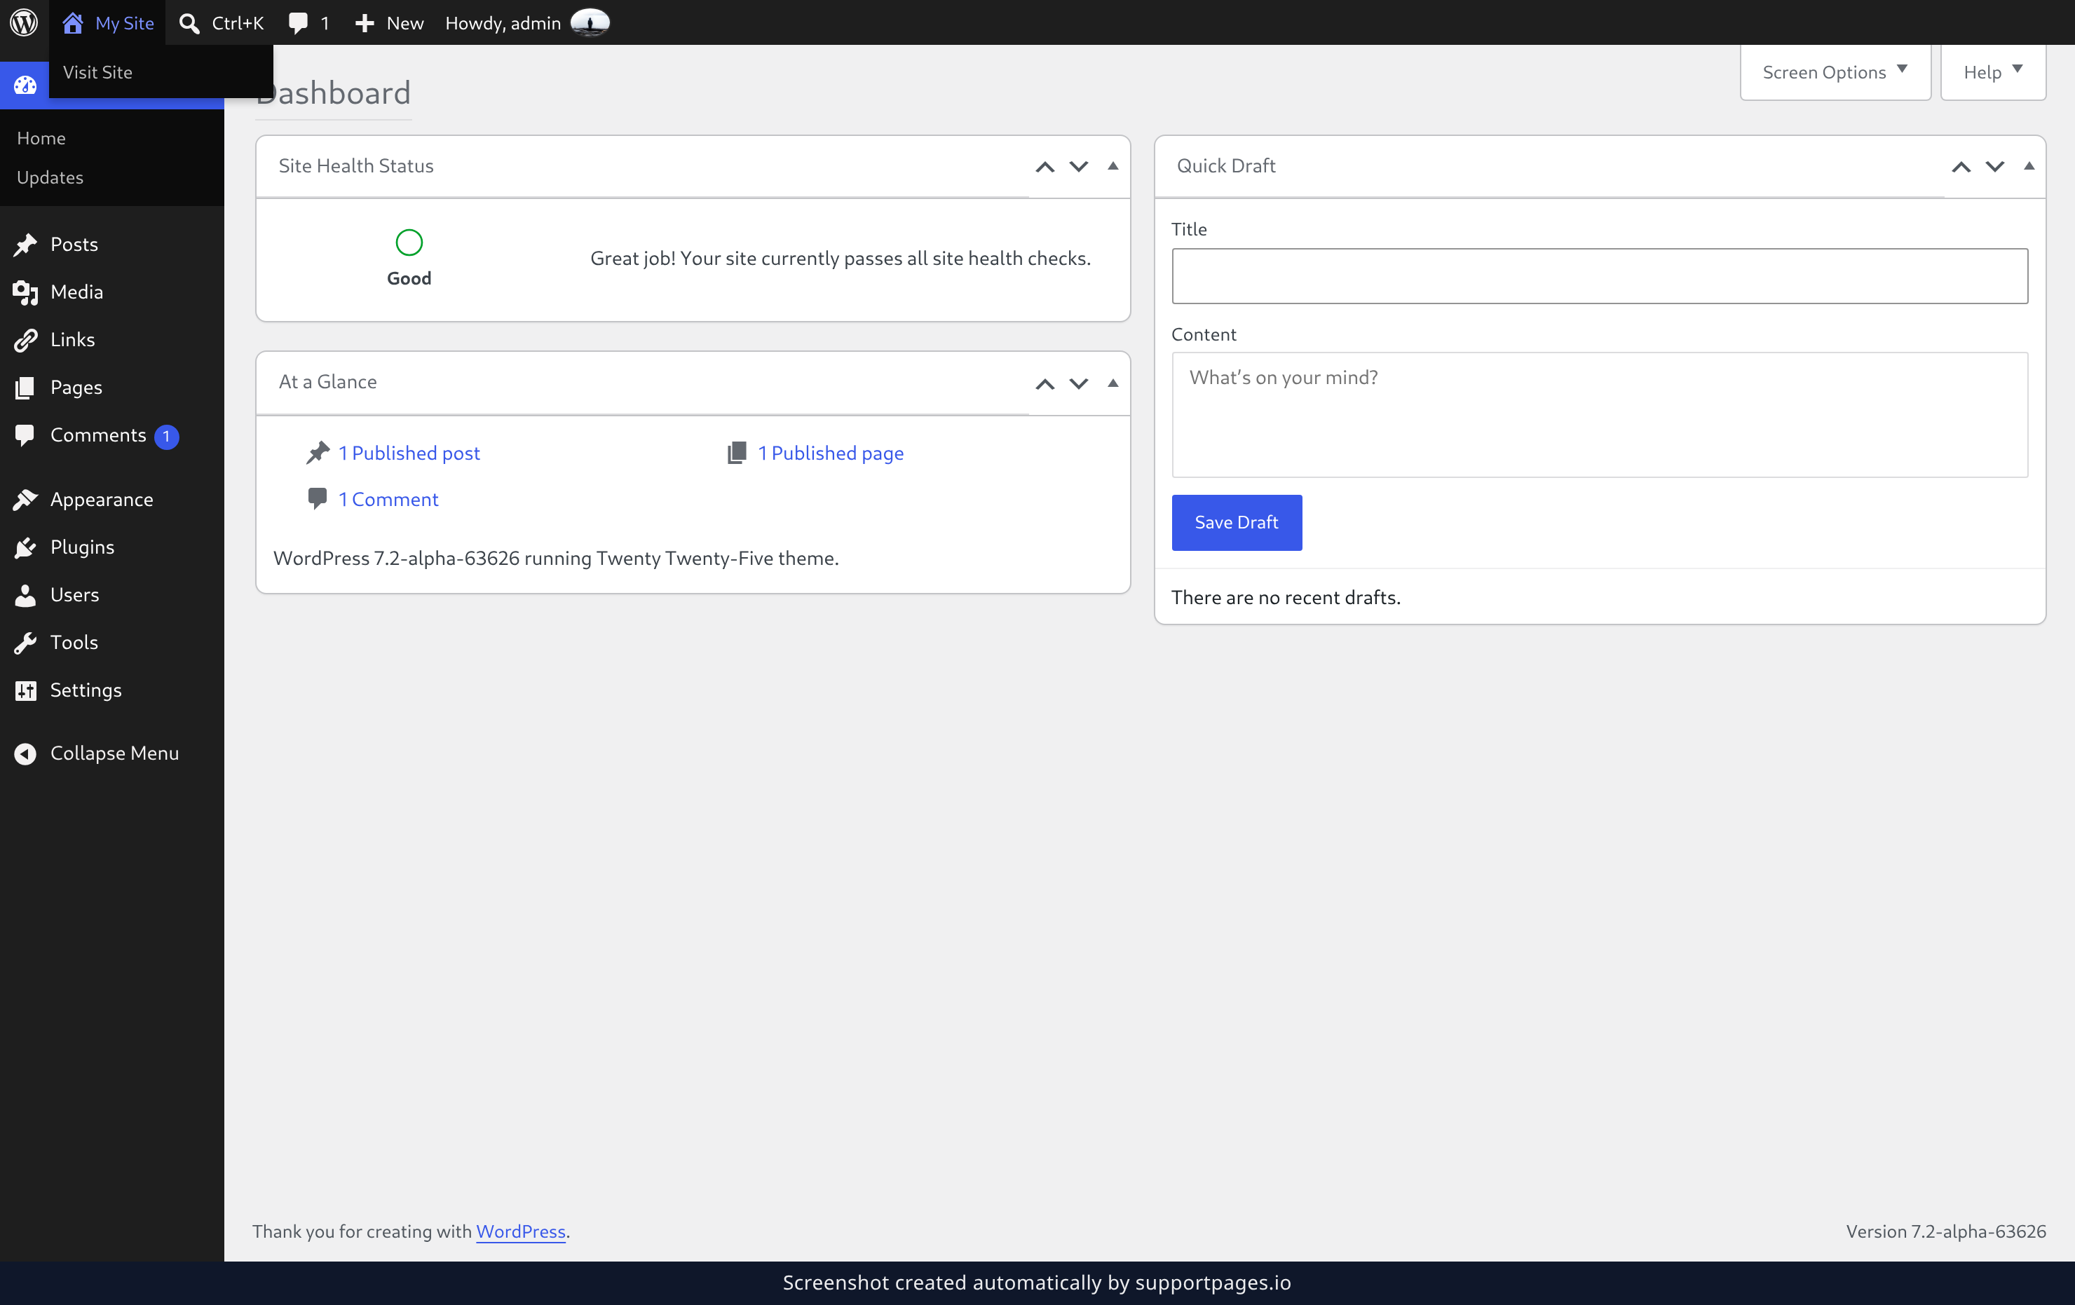Image resolution: width=2075 pixels, height=1305 pixels.
Task: Open Comments in sidebar
Action: click(x=98, y=435)
